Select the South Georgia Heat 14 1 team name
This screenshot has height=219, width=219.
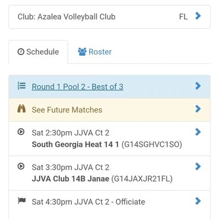(x=76, y=144)
